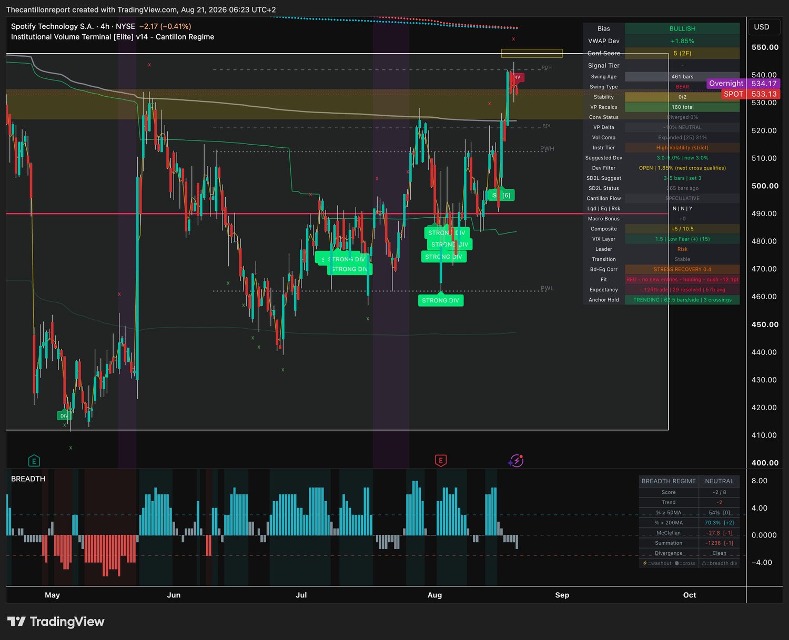Screen dimensions: 789x640
Task: Click the Thecantillonreport attribution text
Action: coord(141,9)
